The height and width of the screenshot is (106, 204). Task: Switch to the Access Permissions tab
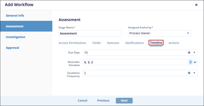[x=72, y=43]
